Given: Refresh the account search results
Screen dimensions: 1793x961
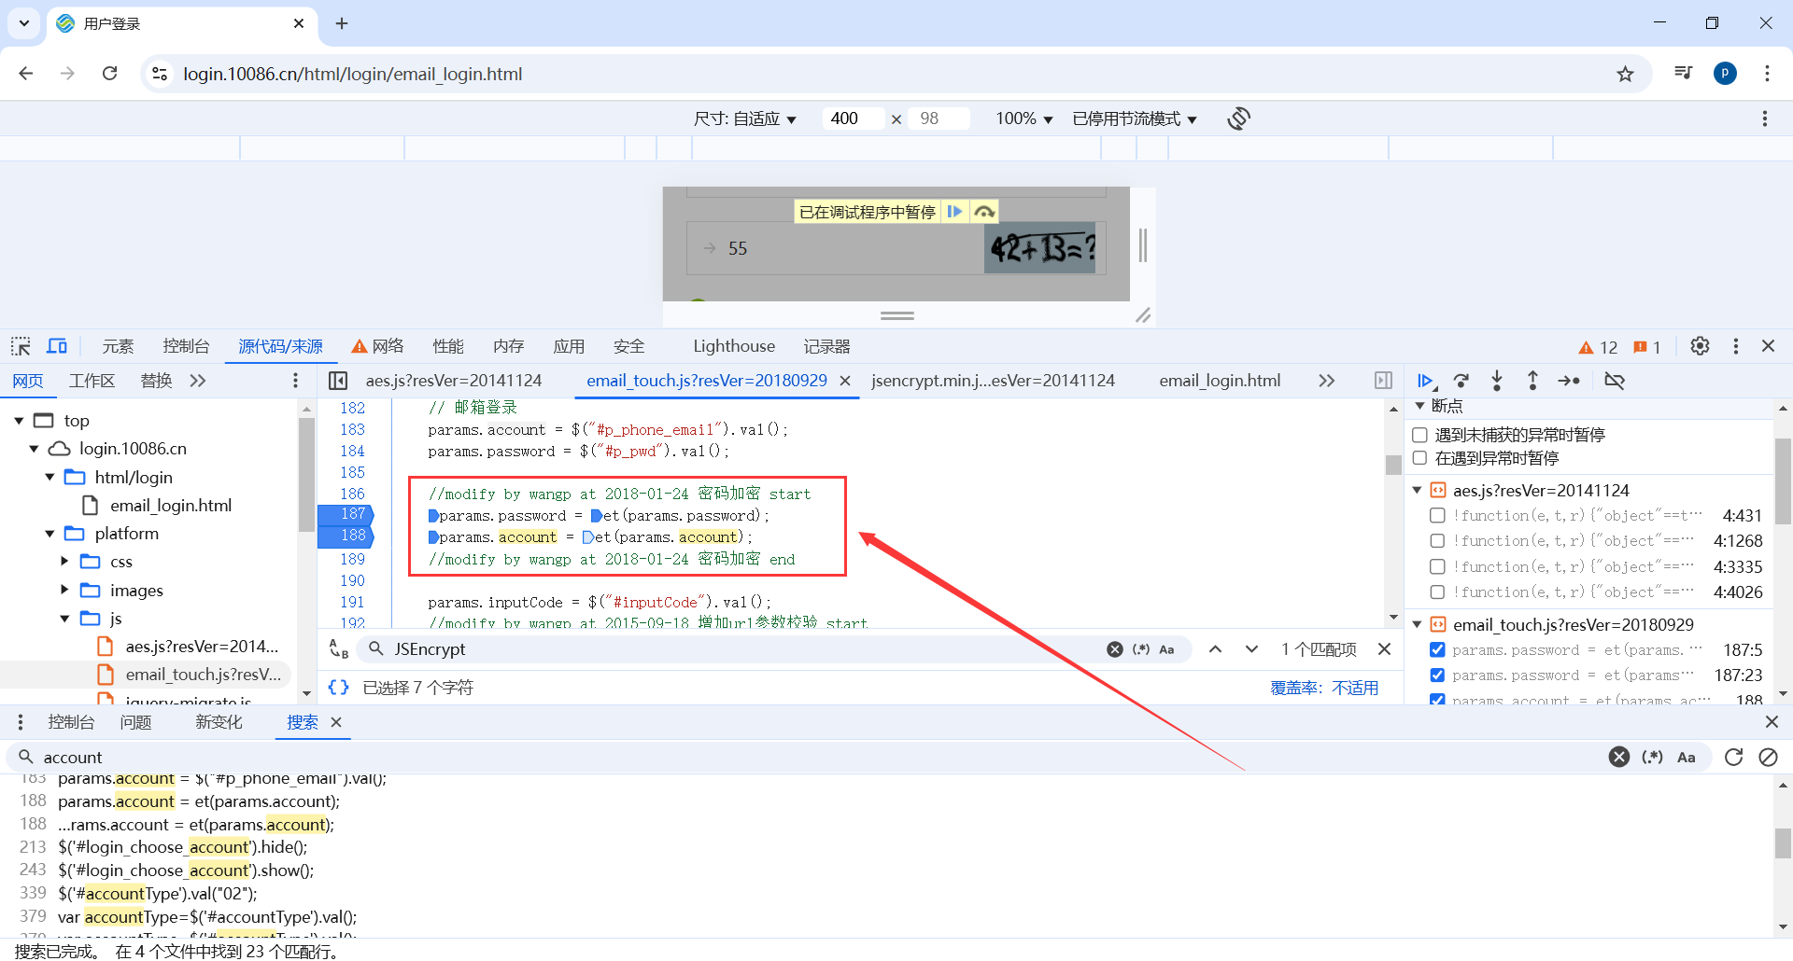Looking at the screenshot, I should 1733,757.
